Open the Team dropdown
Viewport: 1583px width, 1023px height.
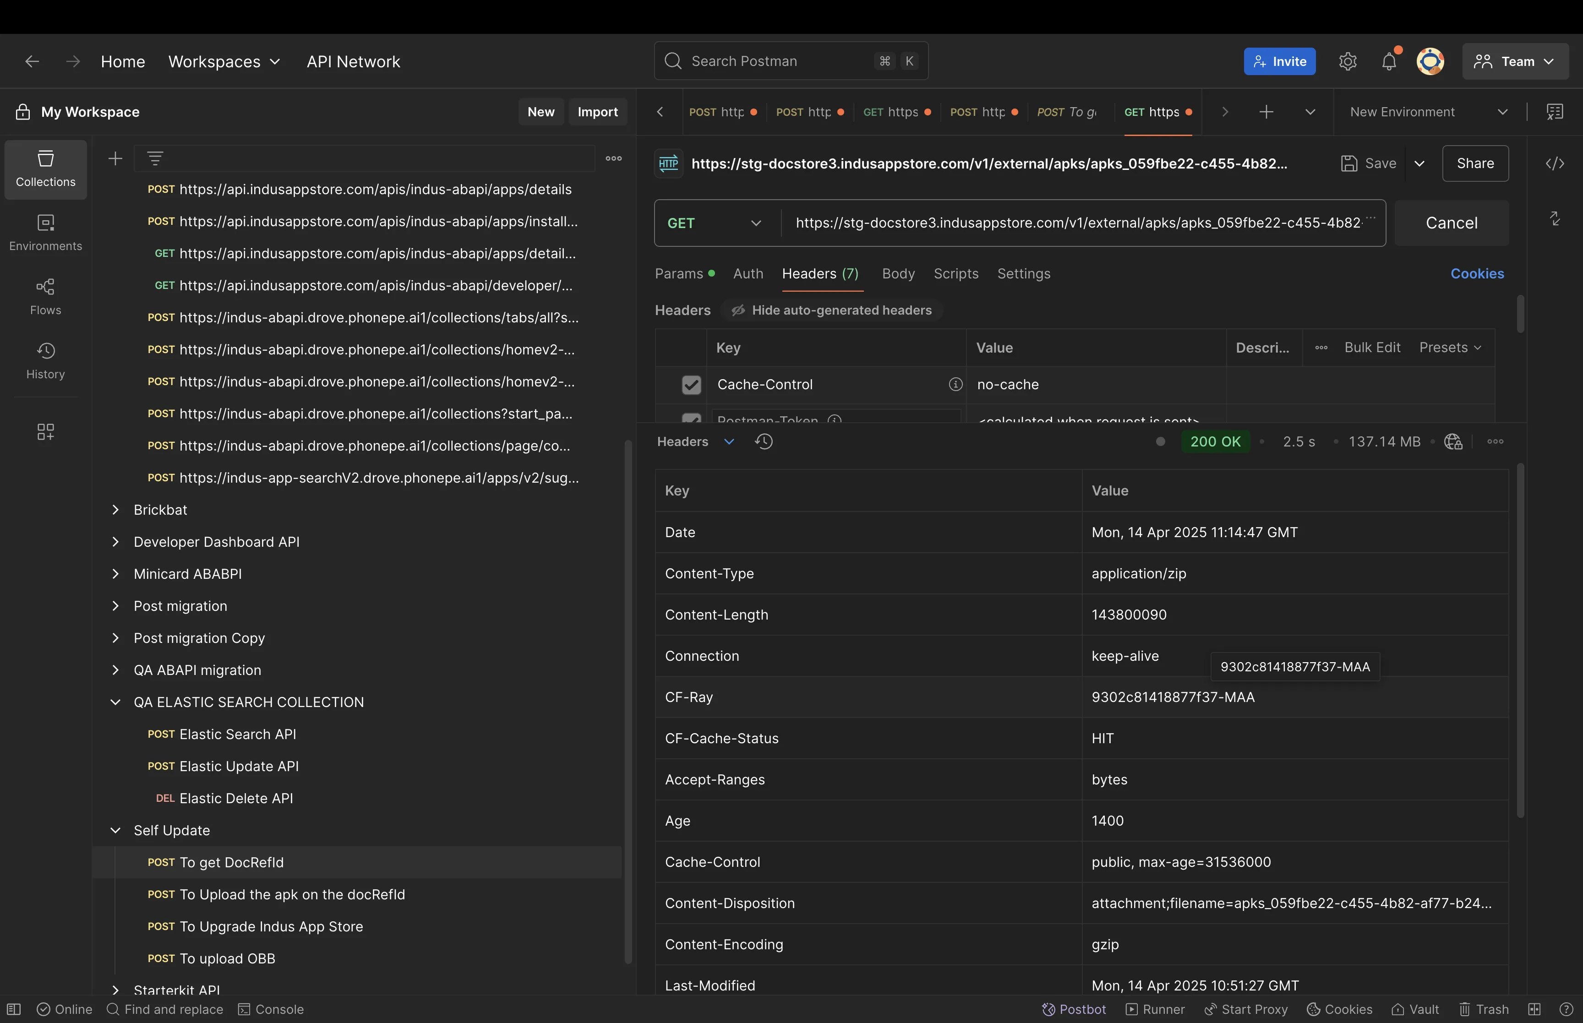(x=1515, y=62)
